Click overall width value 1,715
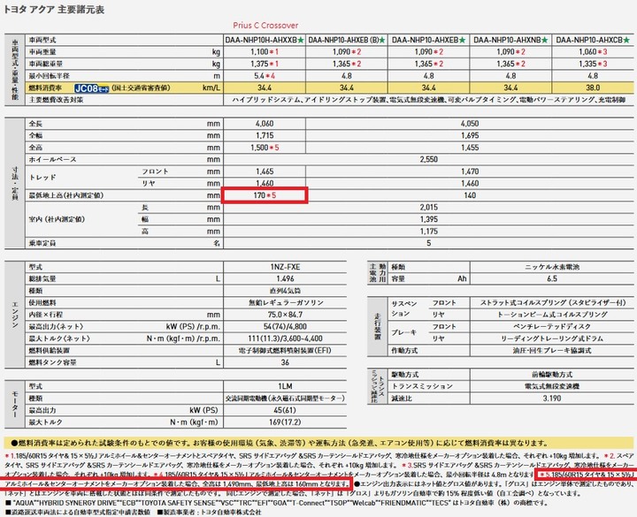The image size is (637, 517). (265, 135)
